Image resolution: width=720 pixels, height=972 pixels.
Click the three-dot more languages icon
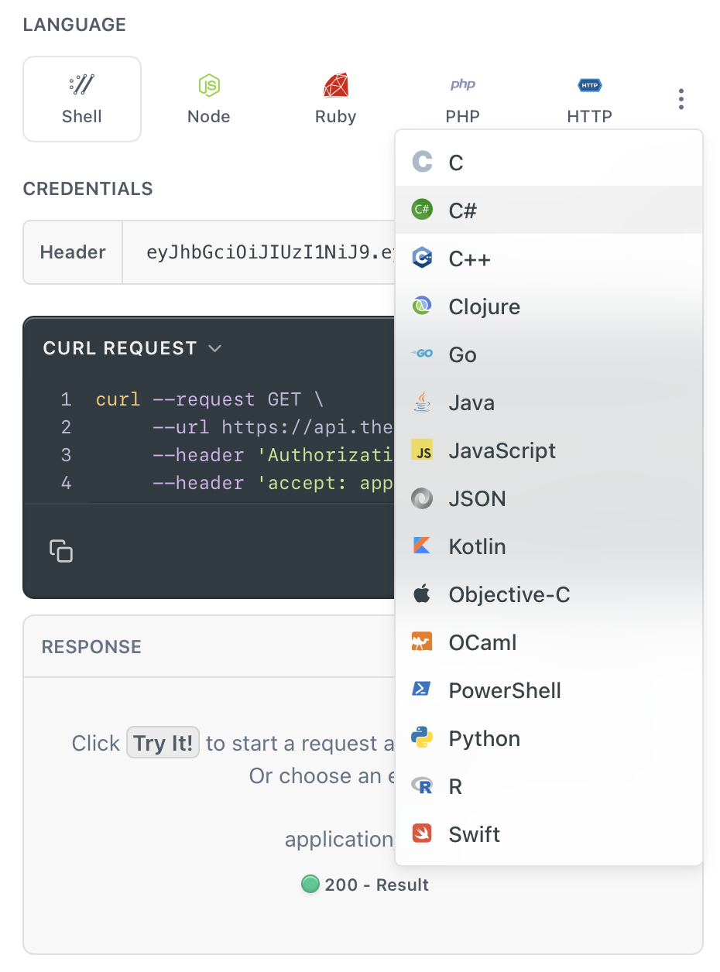click(681, 99)
